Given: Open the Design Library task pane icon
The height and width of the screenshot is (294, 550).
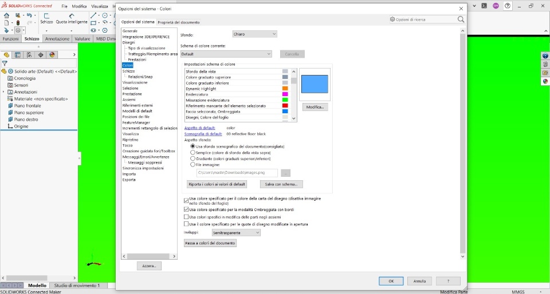Looking at the screenshot, I should (x=545, y=65).
